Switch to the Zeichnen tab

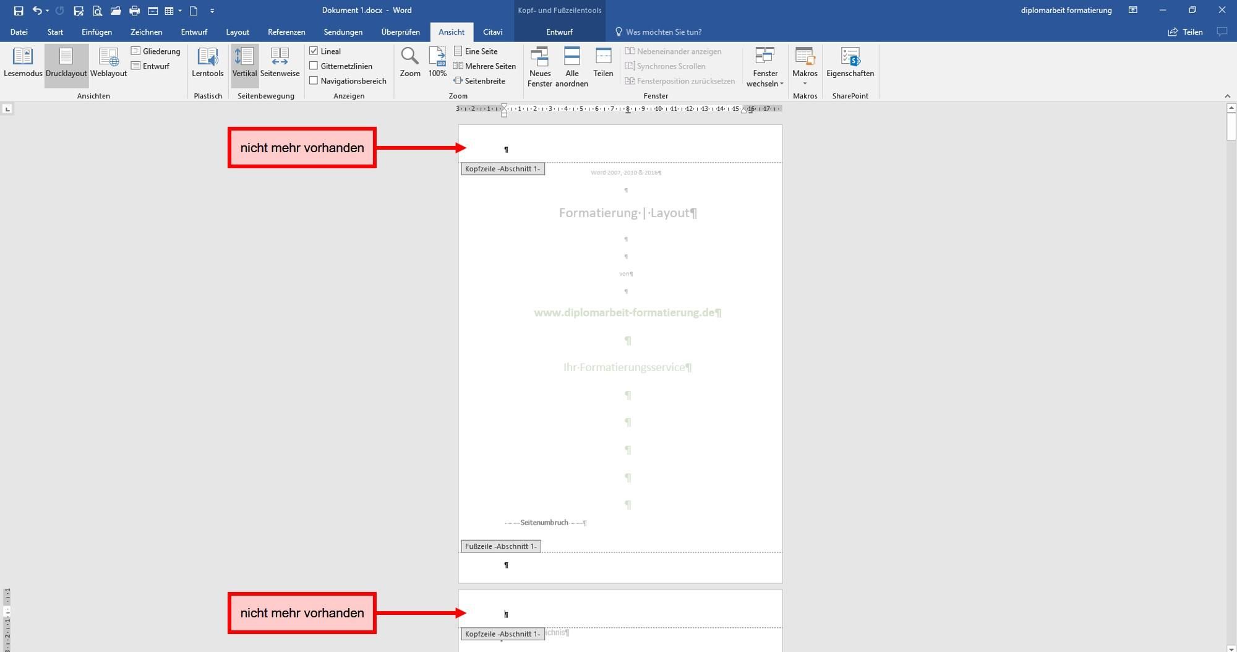click(146, 32)
